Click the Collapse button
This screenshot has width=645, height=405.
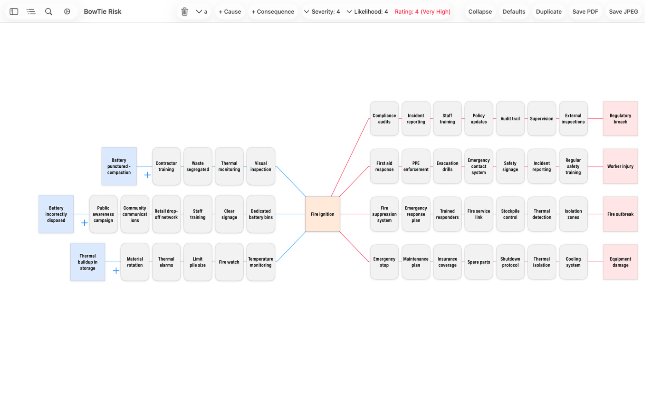pos(480,12)
